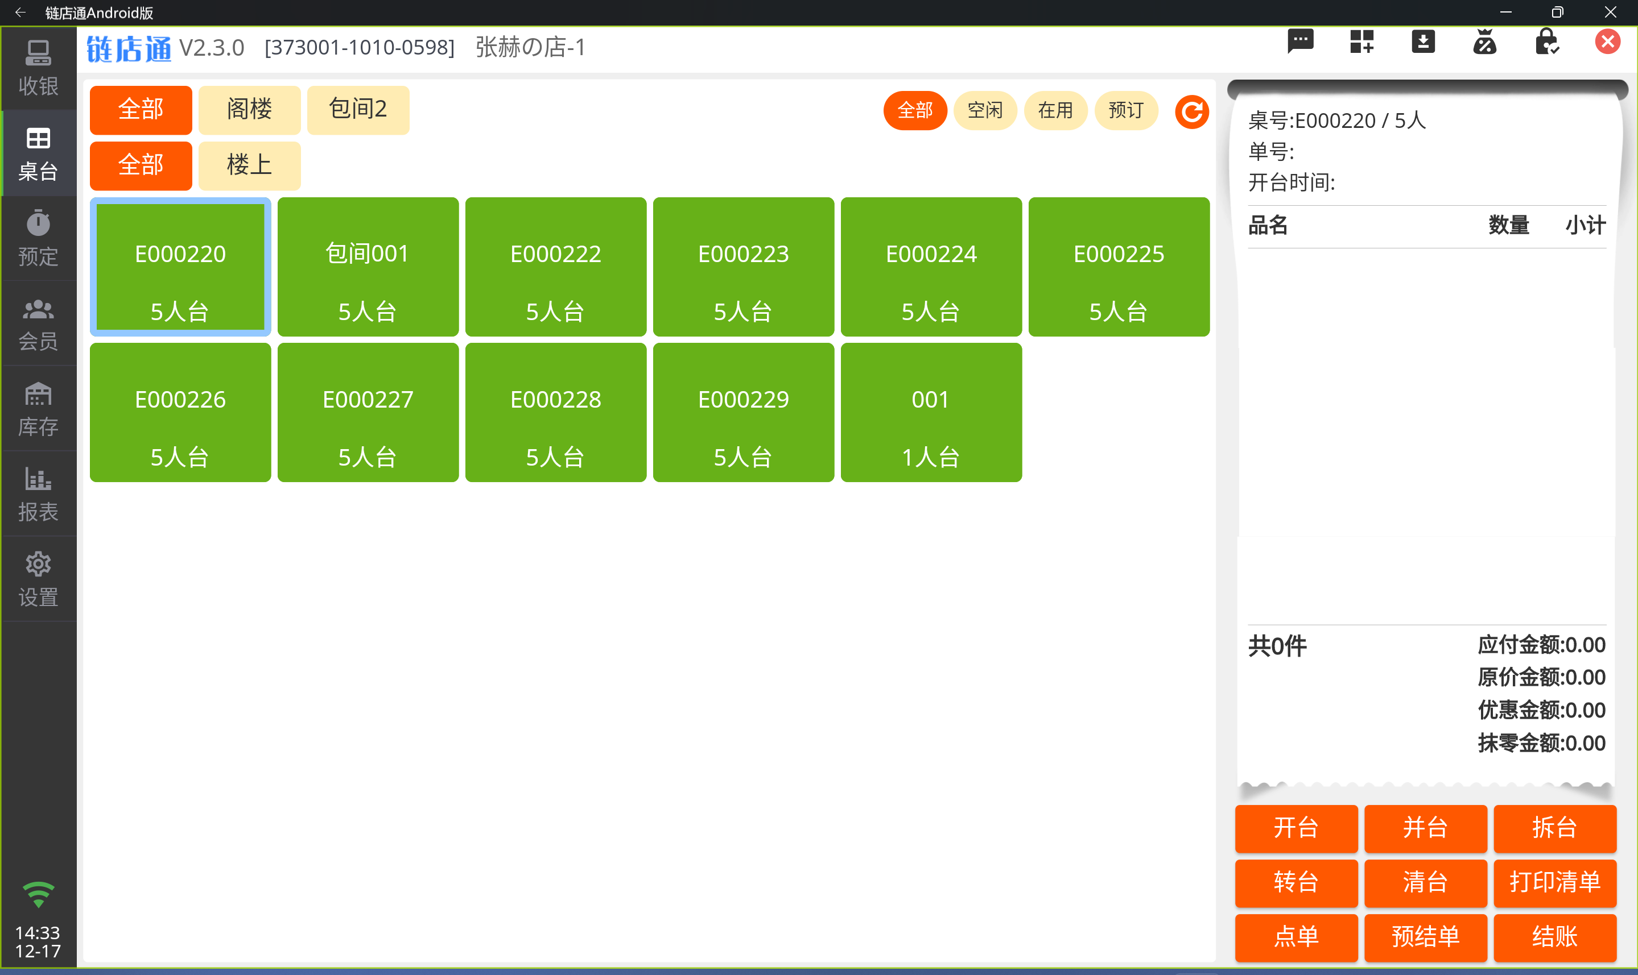Filter tables by 在用 status

(x=1055, y=110)
